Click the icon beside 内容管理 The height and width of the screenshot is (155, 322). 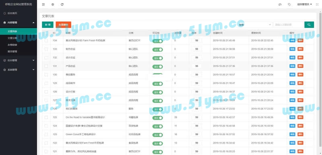pos(4,23)
